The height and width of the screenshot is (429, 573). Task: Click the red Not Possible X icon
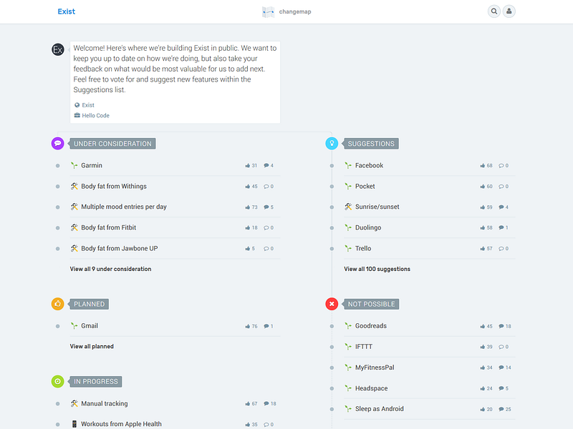(332, 304)
